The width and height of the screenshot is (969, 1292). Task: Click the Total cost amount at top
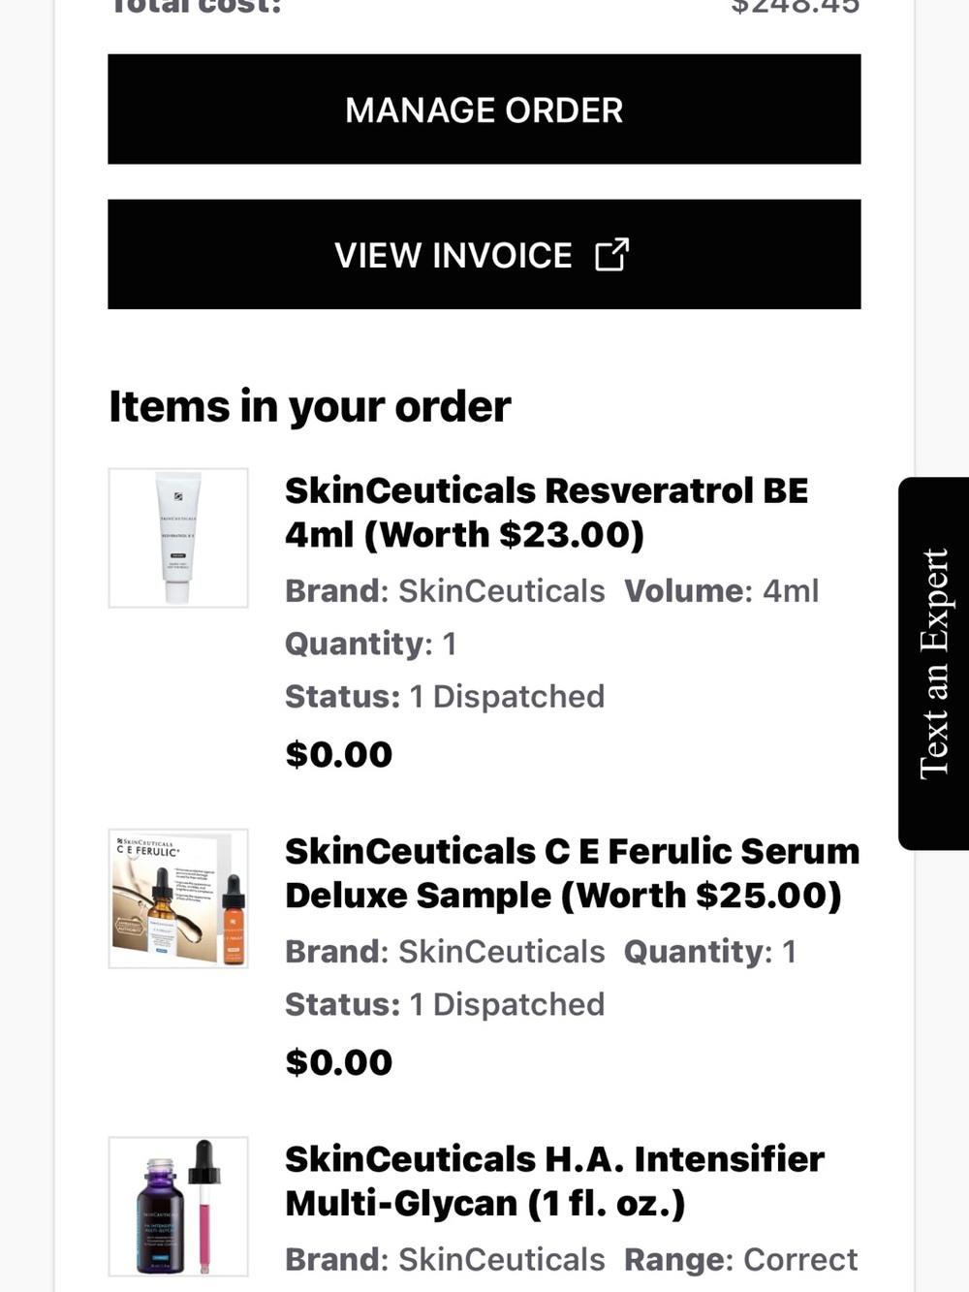[x=795, y=6]
